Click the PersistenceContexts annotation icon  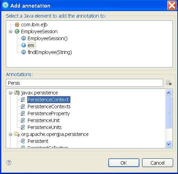pos(23,107)
